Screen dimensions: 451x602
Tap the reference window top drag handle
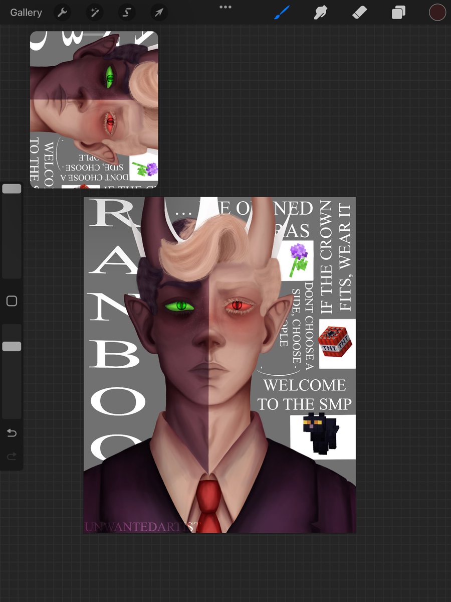(94, 35)
